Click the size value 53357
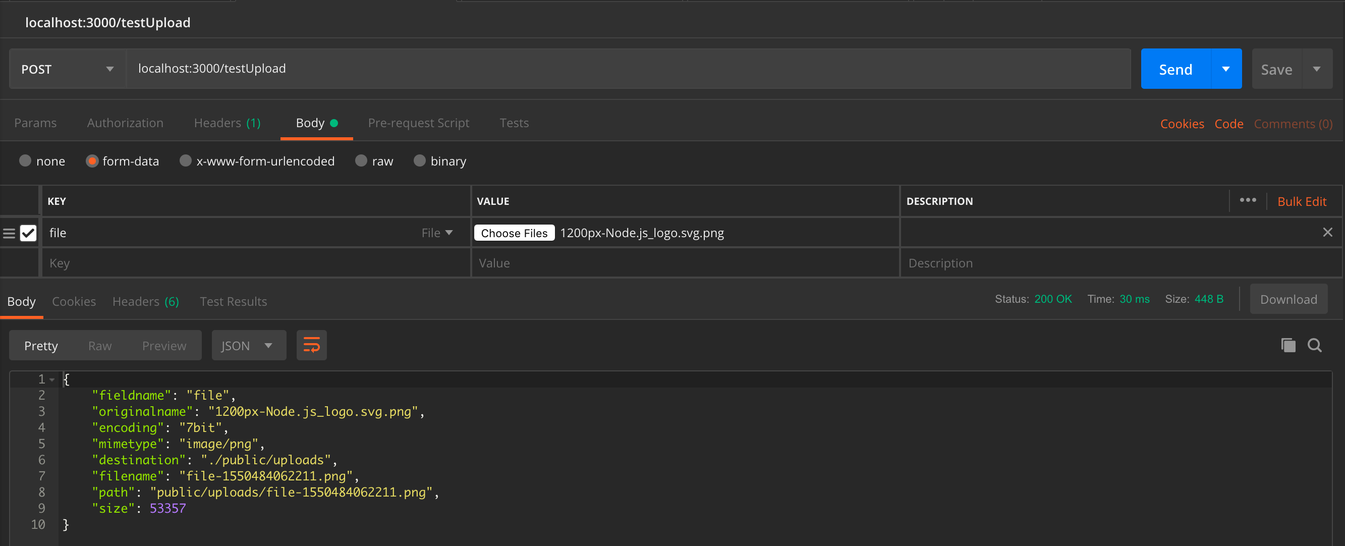This screenshot has width=1345, height=546. tap(167, 508)
